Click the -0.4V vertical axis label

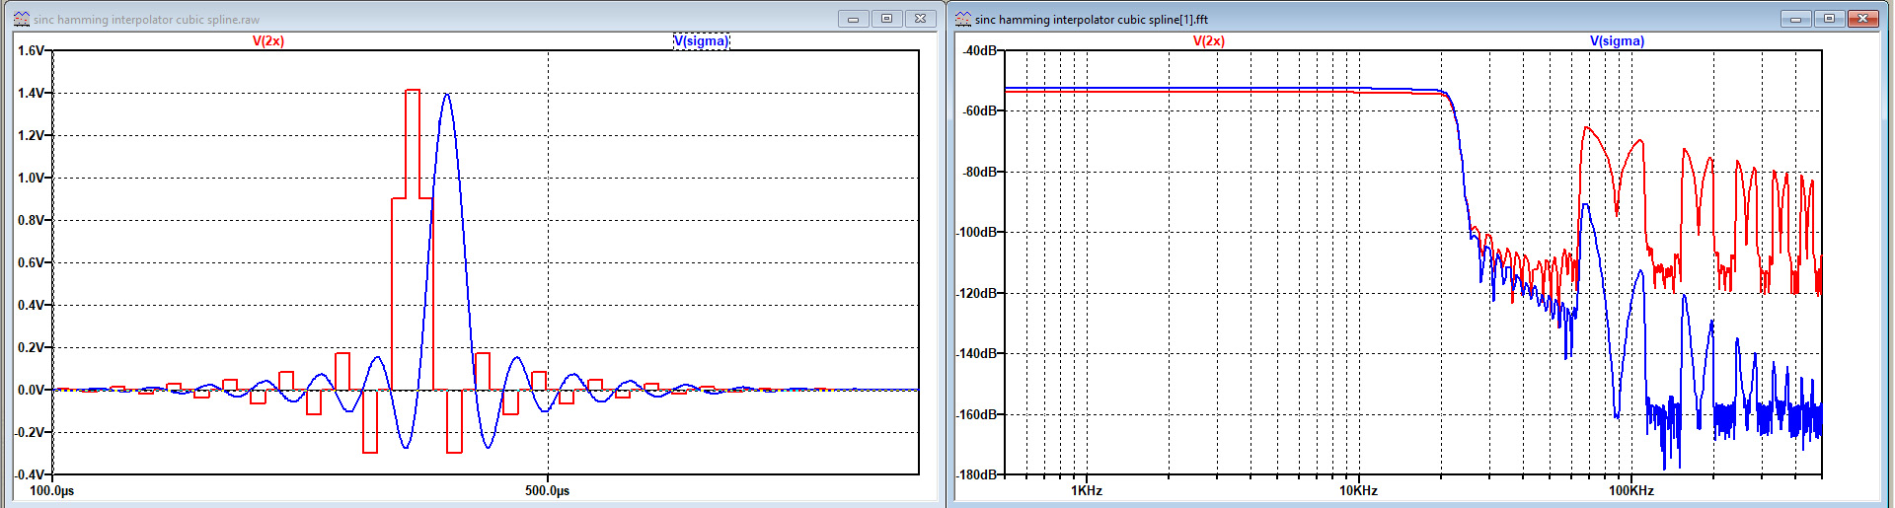[x=29, y=475]
